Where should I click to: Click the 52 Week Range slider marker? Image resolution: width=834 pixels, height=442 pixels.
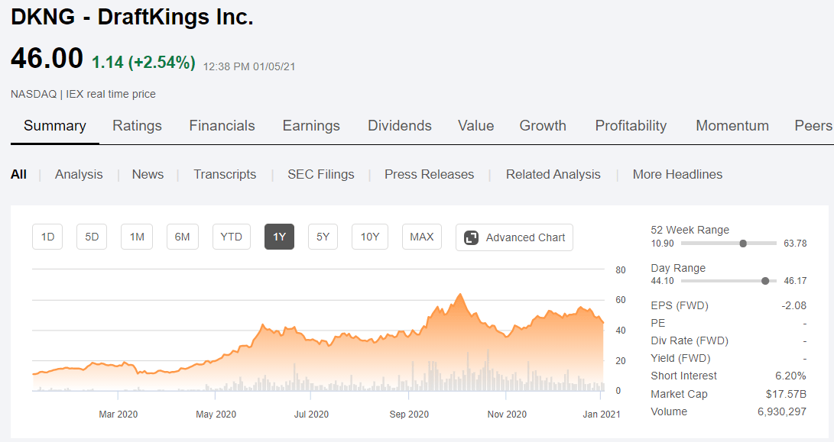coord(743,244)
